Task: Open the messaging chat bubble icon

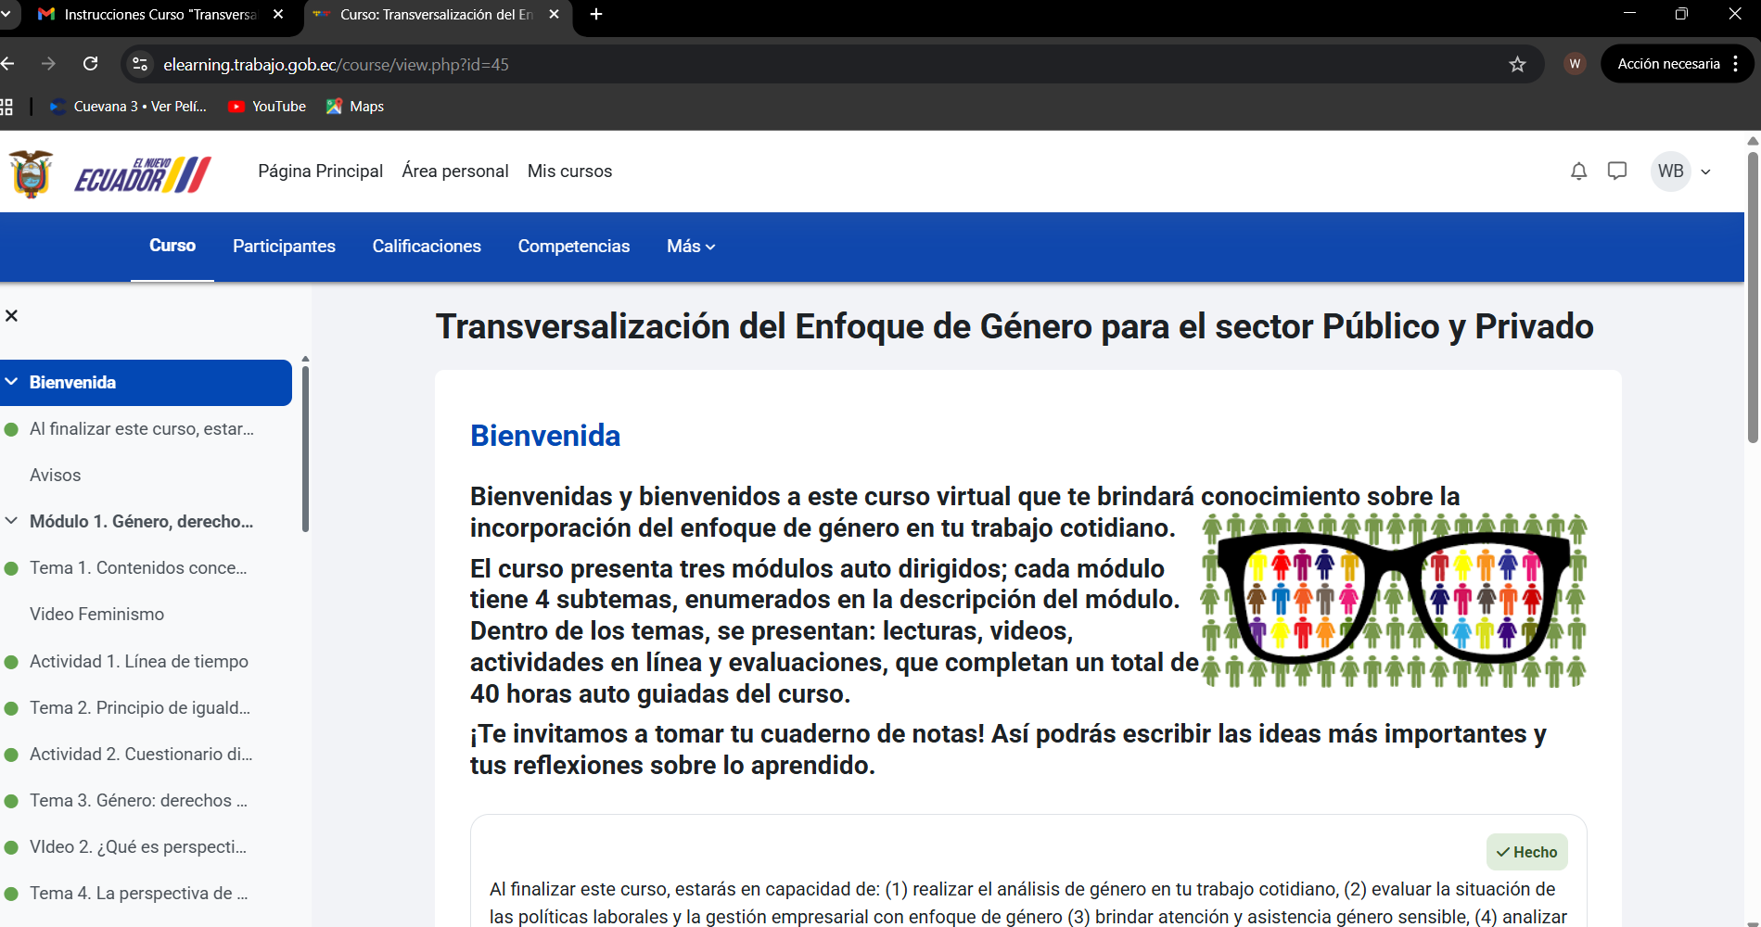Action: pyautogui.click(x=1617, y=171)
